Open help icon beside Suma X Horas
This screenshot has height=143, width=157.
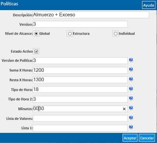click(x=131, y=69)
